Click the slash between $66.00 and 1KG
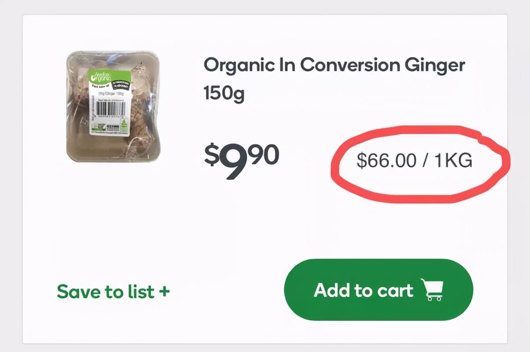Screen dimensions: 530x352 coord(425,161)
